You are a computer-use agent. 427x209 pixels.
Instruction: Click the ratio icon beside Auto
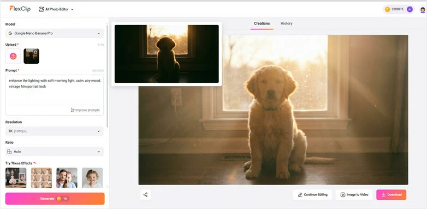[9, 151]
